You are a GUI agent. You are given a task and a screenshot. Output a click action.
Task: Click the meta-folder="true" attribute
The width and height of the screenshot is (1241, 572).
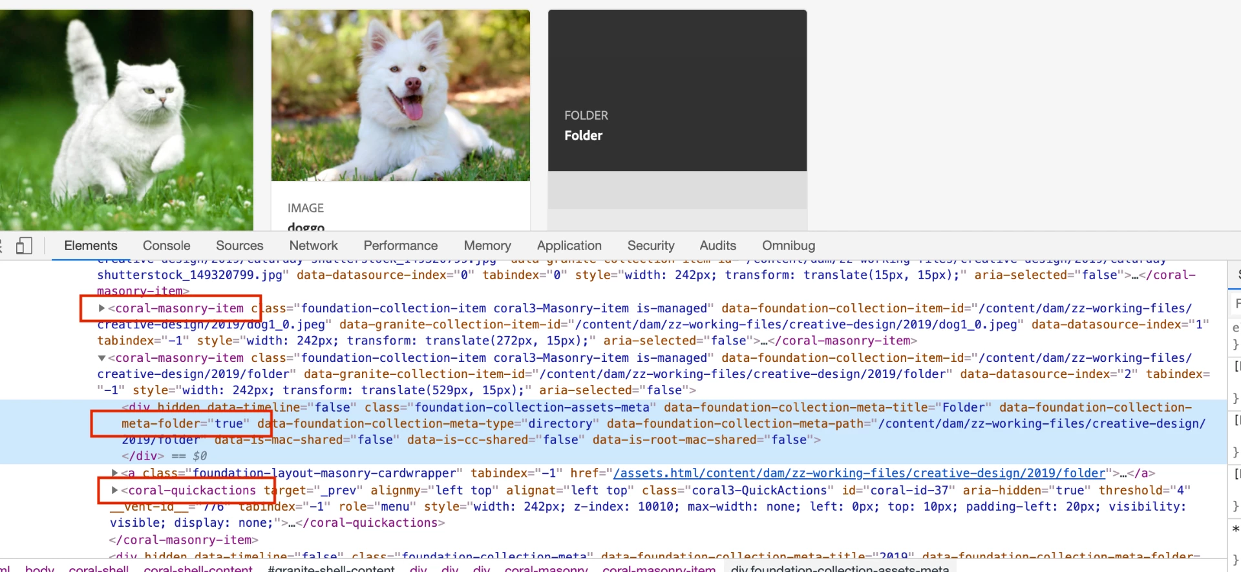[x=186, y=424]
